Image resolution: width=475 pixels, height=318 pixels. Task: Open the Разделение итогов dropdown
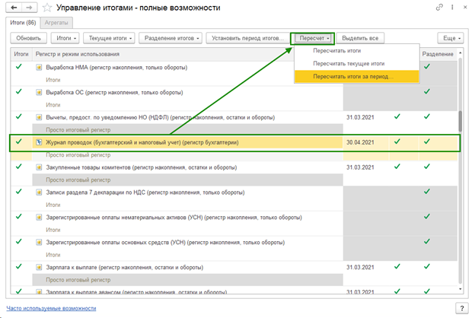point(171,38)
